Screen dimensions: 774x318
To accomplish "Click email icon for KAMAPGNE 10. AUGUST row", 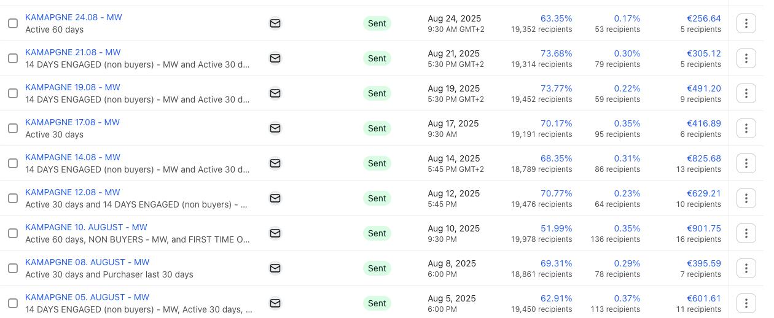I will tap(275, 233).
